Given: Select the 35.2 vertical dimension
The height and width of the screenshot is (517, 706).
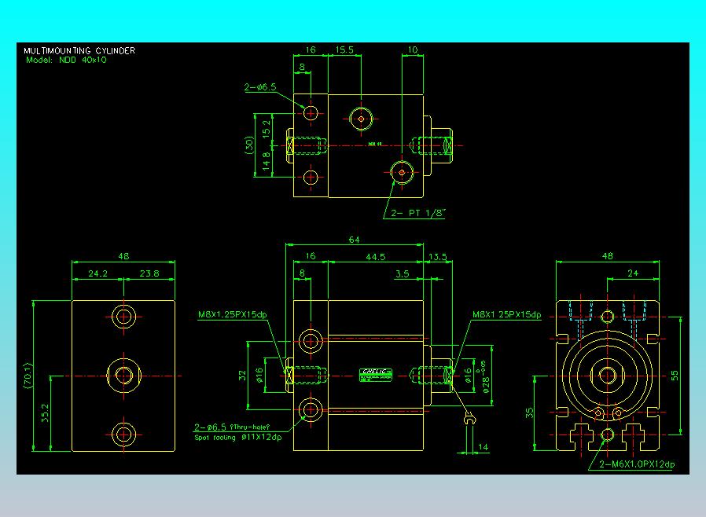Looking at the screenshot, I should click(45, 412).
